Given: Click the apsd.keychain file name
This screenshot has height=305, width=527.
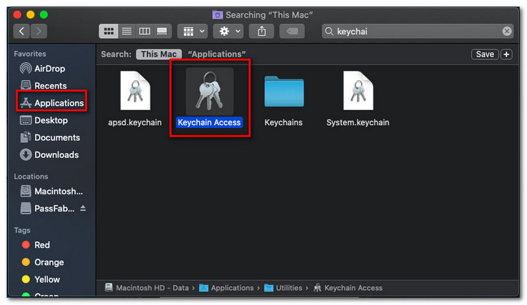Looking at the screenshot, I should pyautogui.click(x=135, y=122).
